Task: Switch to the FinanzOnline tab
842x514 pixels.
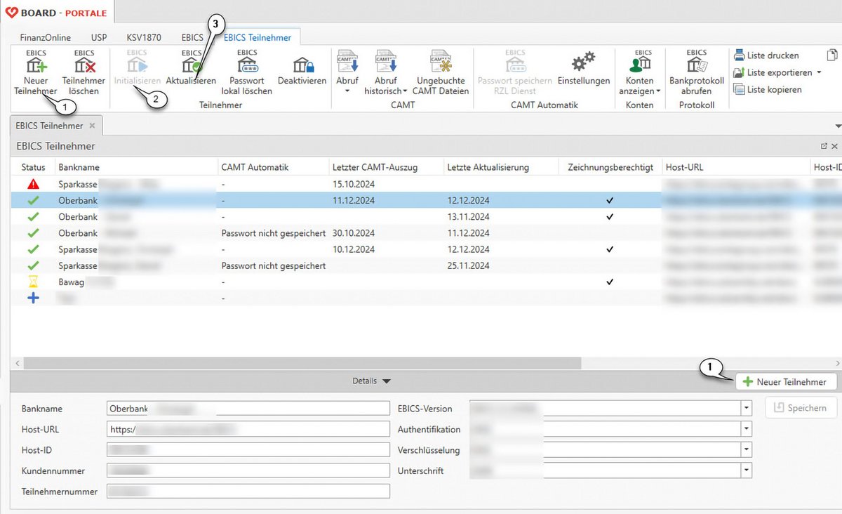Action: pyautogui.click(x=45, y=37)
